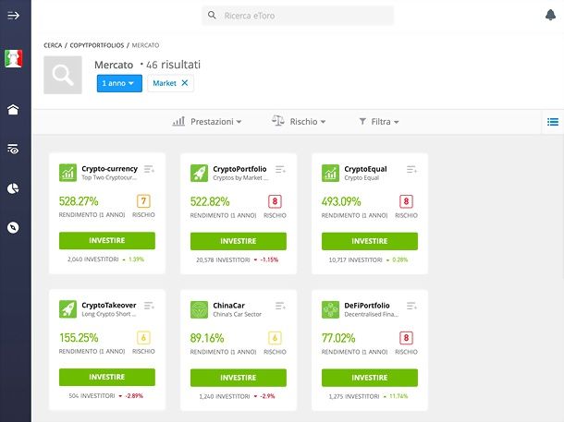Screen dimensions: 564x422
Task: Open the Crypto-currency portfolio title
Action: coord(110,169)
